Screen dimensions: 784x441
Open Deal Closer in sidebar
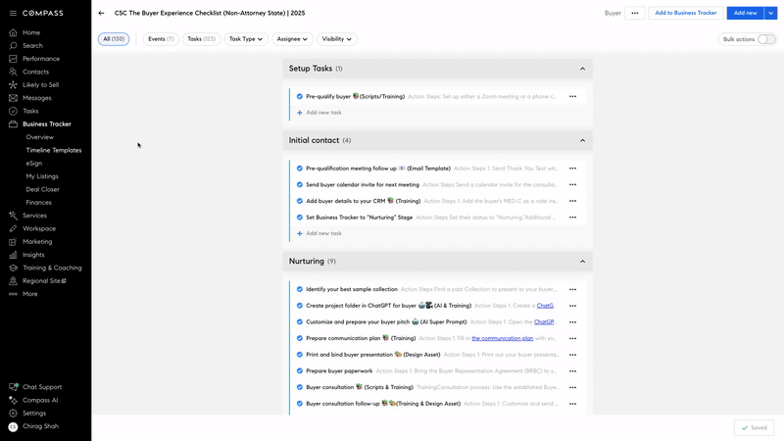[42, 189]
